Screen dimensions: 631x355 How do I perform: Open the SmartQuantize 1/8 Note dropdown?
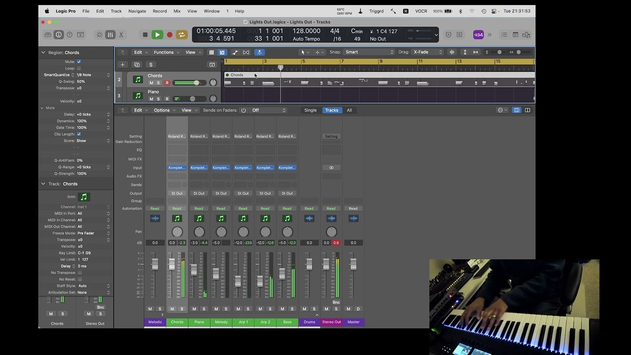[x=93, y=75]
